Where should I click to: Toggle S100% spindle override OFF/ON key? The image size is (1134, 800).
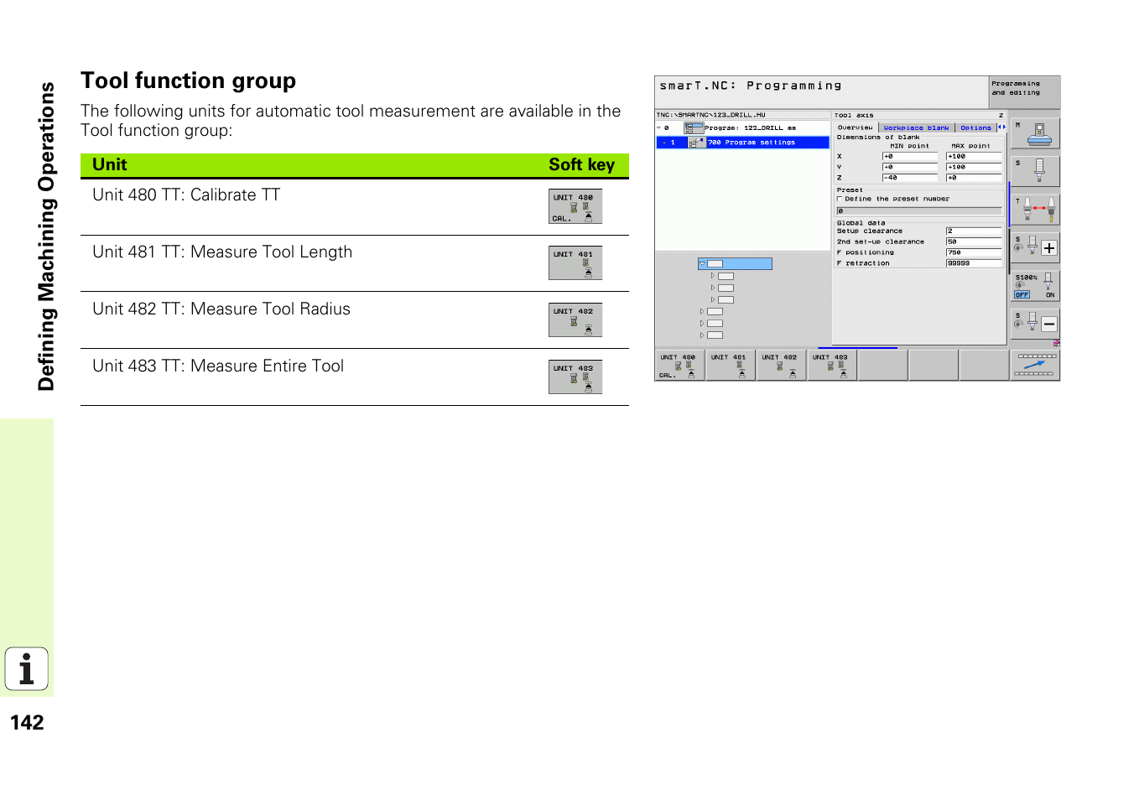(x=1035, y=285)
